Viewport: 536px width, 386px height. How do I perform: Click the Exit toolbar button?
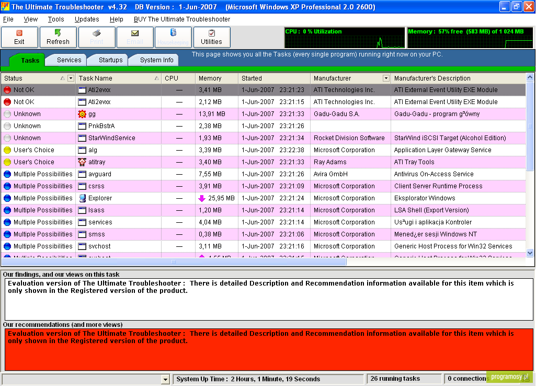[x=19, y=37]
